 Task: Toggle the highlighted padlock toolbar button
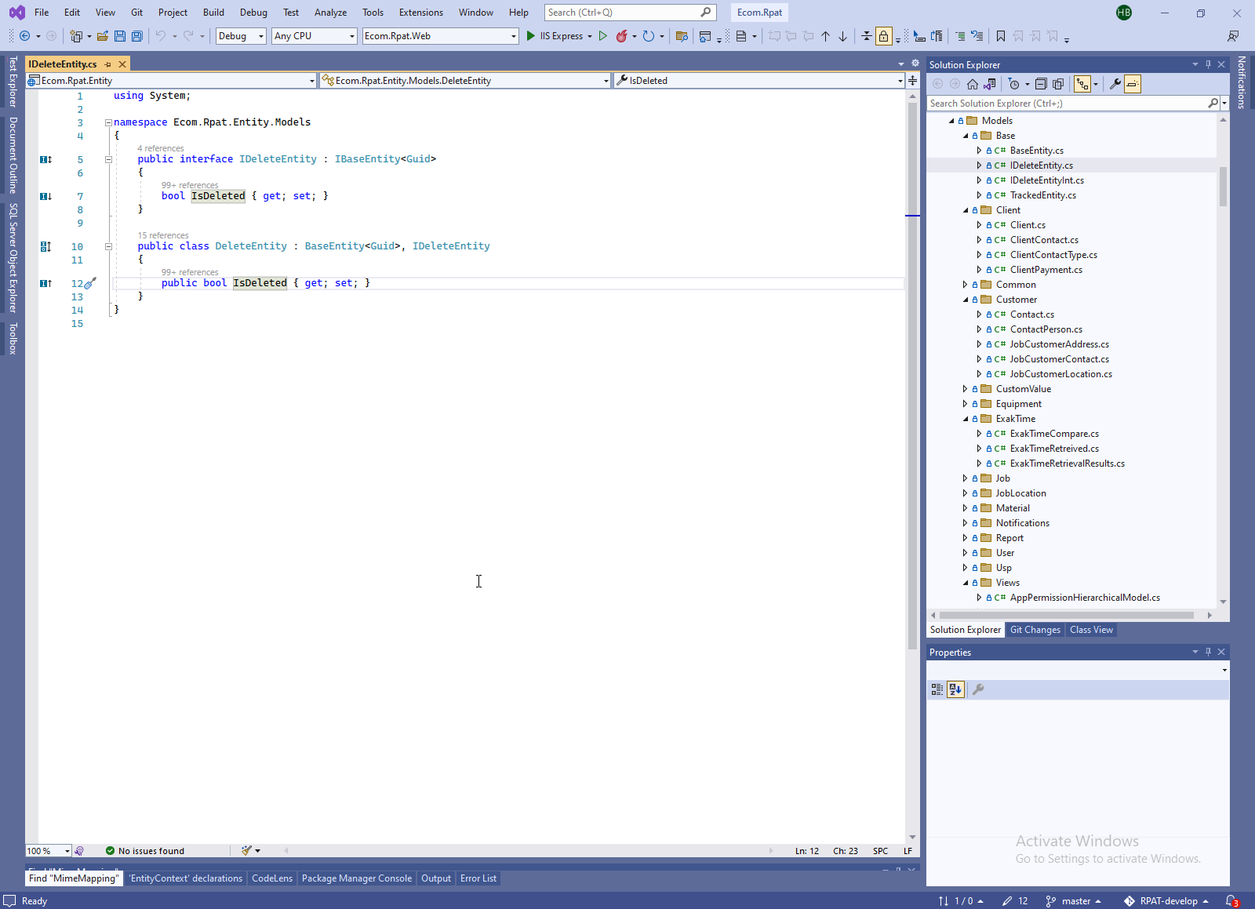point(884,36)
